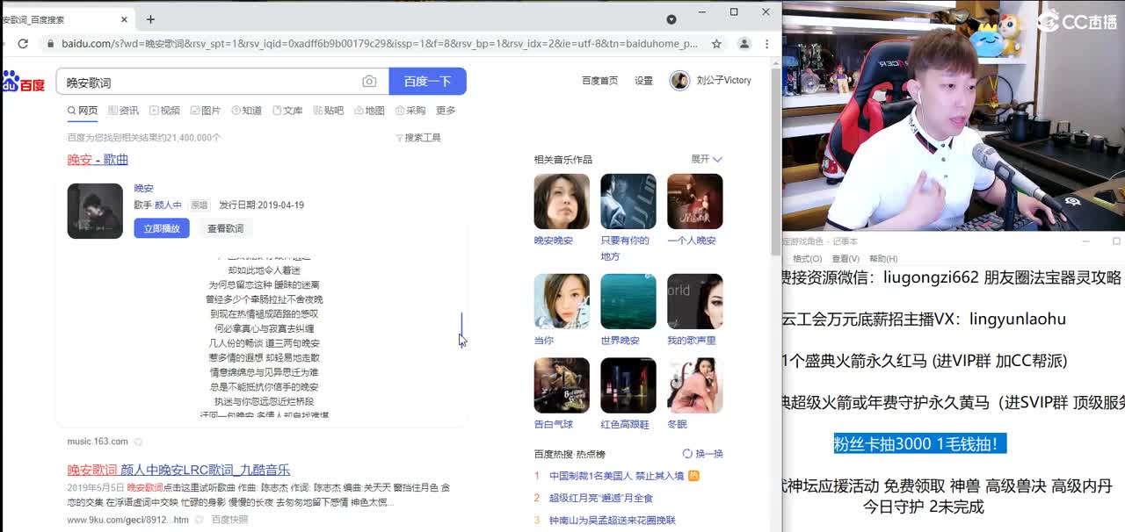Click music.163.com source text
The height and width of the screenshot is (532, 1125).
point(98,442)
